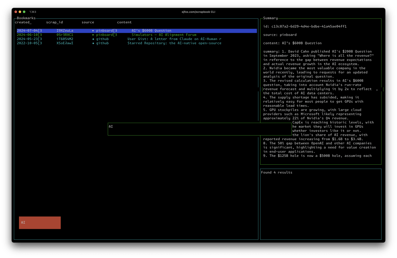
Task: Select the 2024-07-04 date cell
Action: pyautogui.click(x=29, y=31)
